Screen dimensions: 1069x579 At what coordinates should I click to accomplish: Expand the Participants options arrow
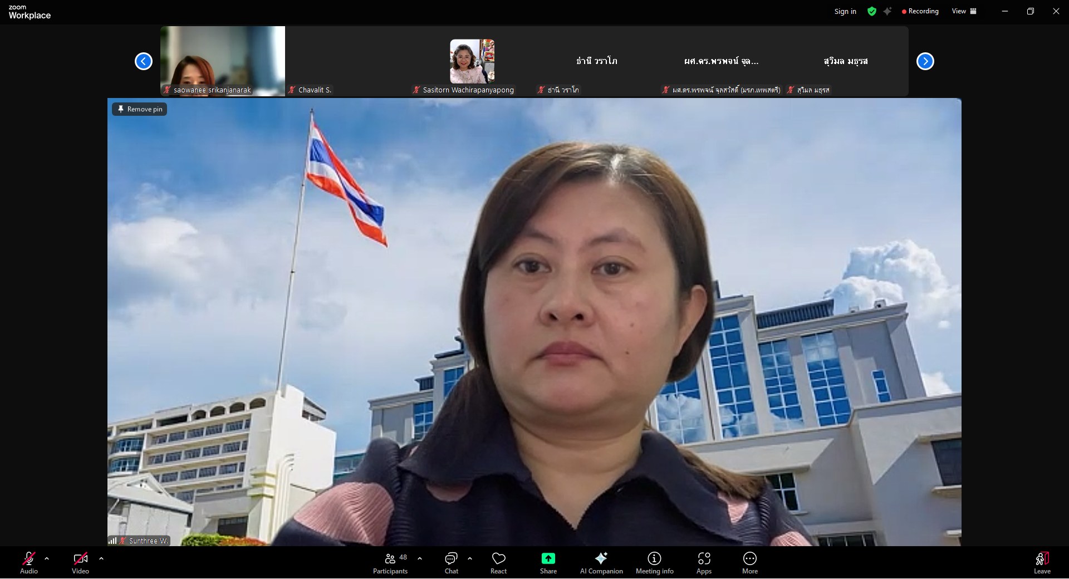(420, 558)
